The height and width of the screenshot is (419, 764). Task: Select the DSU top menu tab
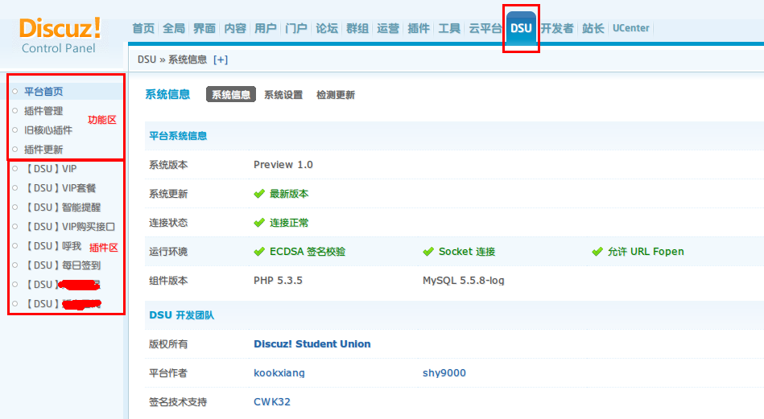[521, 28]
